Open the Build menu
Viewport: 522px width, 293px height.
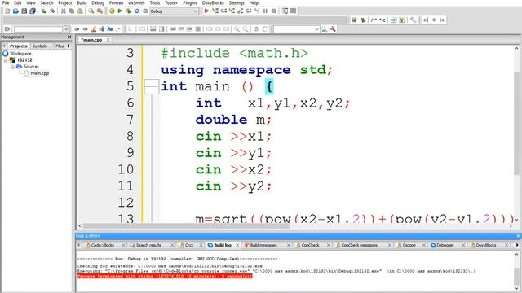point(82,2)
